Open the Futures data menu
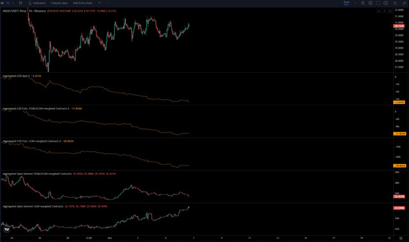 (x=59, y=3)
